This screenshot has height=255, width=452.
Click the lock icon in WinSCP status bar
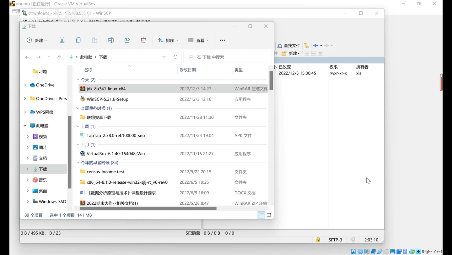(318, 240)
